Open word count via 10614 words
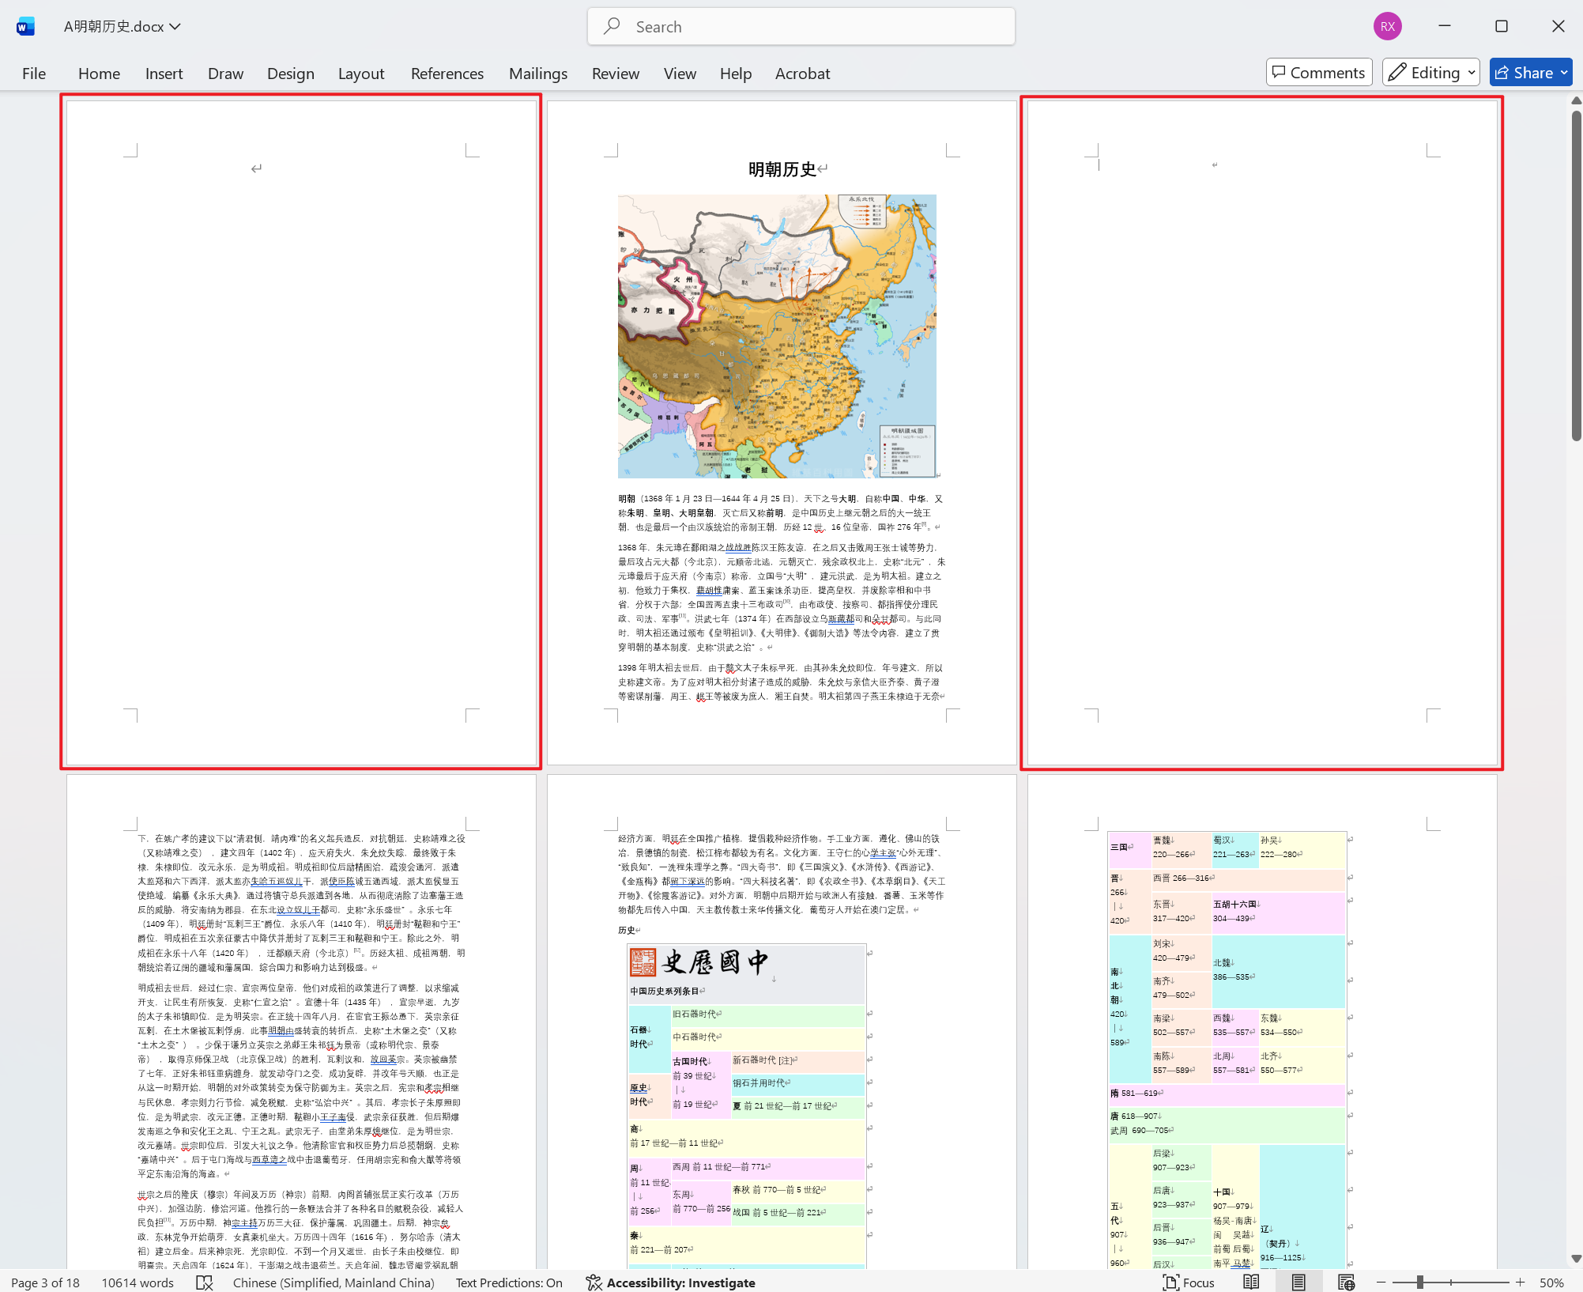 point(138,1283)
